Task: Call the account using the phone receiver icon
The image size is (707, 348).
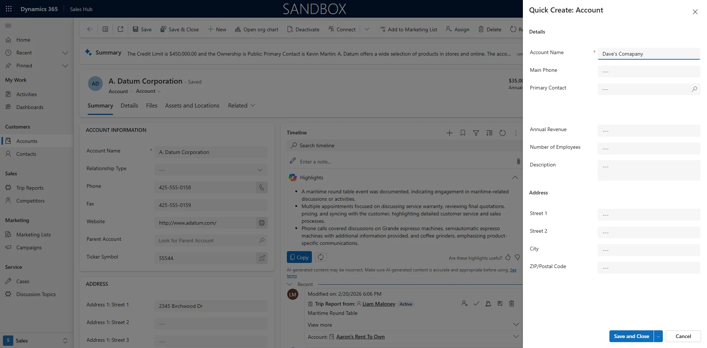Action: 261,187
